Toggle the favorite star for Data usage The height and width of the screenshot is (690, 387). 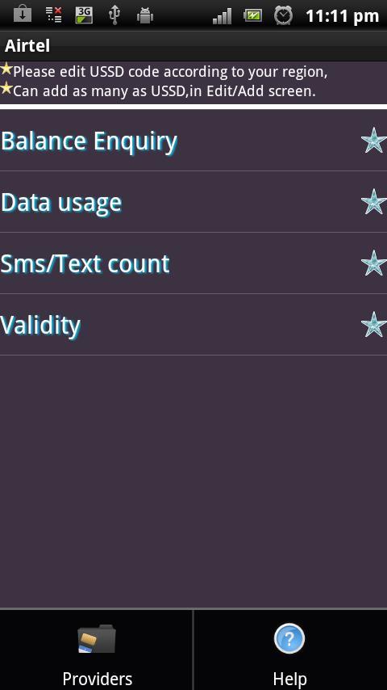click(x=373, y=201)
